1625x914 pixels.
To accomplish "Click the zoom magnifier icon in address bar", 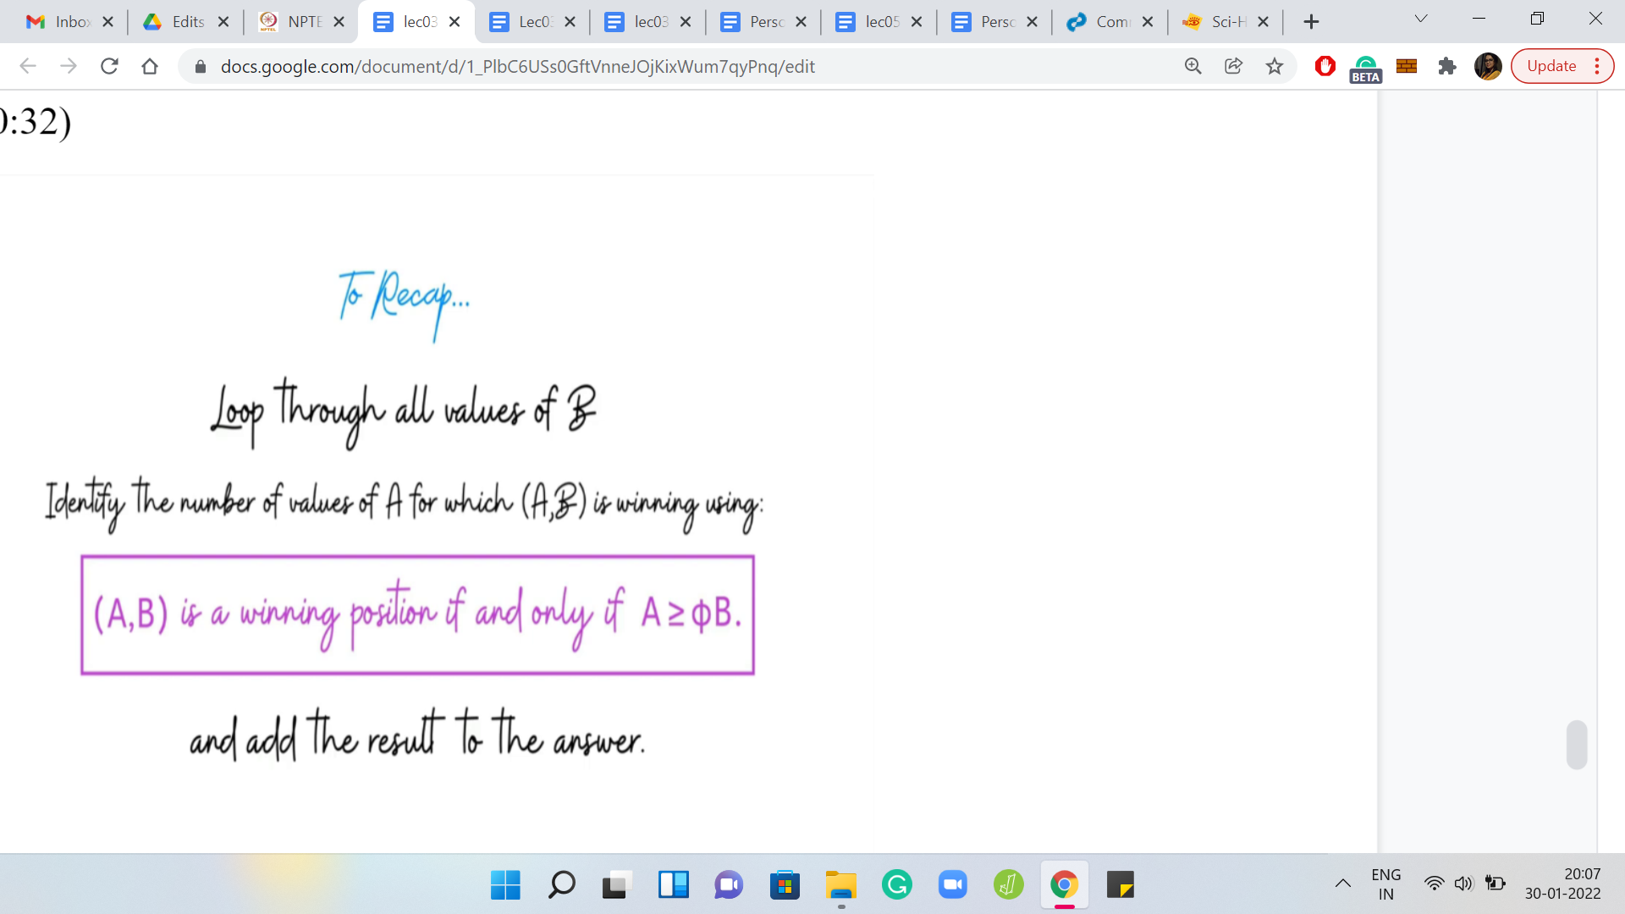I will pyautogui.click(x=1193, y=66).
